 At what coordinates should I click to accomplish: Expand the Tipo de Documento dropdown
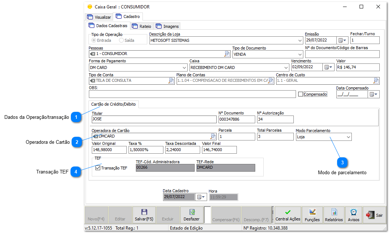pyautogui.click(x=300, y=54)
